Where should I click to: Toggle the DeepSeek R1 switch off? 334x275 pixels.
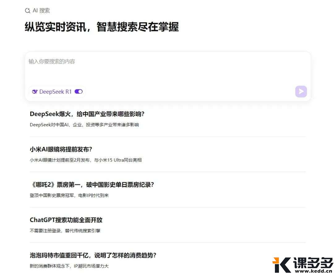pos(79,91)
